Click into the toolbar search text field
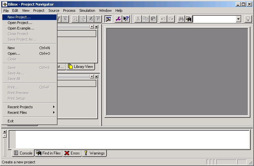The image size is (254, 166). 215,19
